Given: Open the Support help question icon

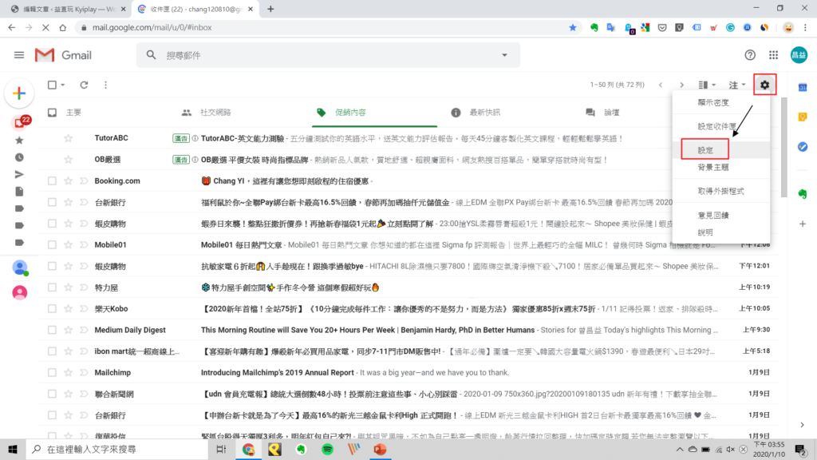Looking at the screenshot, I should (x=750, y=55).
